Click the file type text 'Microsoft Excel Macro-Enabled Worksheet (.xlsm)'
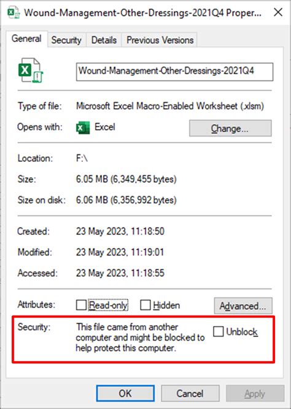 tap(170, 106)
